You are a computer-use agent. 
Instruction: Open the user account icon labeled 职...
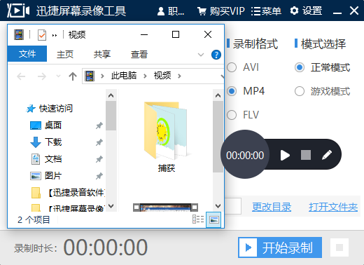tap(171, 11)
